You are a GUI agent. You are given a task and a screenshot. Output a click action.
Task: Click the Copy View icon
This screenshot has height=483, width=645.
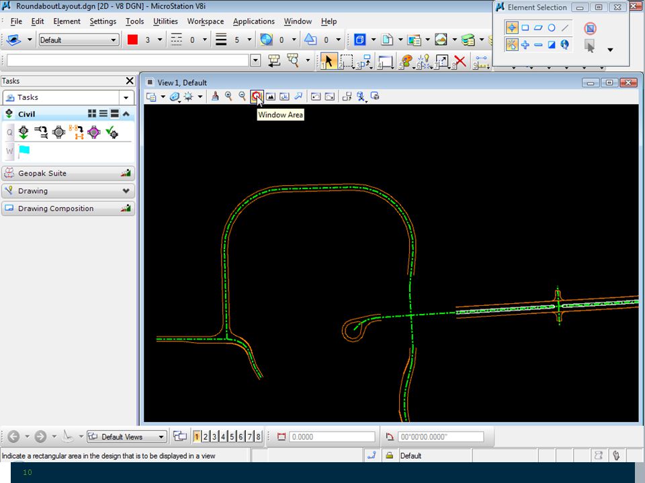(x=347, y=97)
